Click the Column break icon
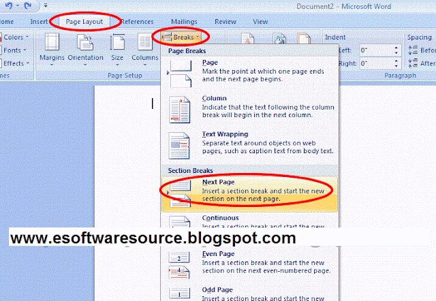Image resolution: width=436 pixels, height=301 pixels. (x=180, y=110)
